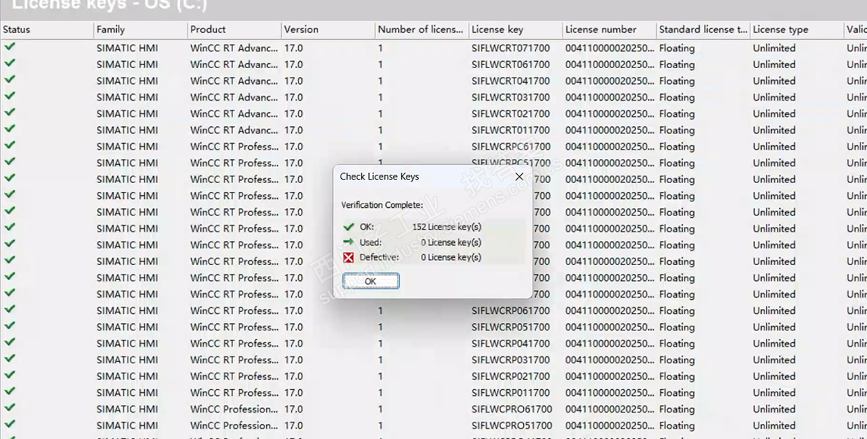Click status checkmark of row SIFLWCRT041700
This screenshot has height=439, width=867.
pos(10,80)
